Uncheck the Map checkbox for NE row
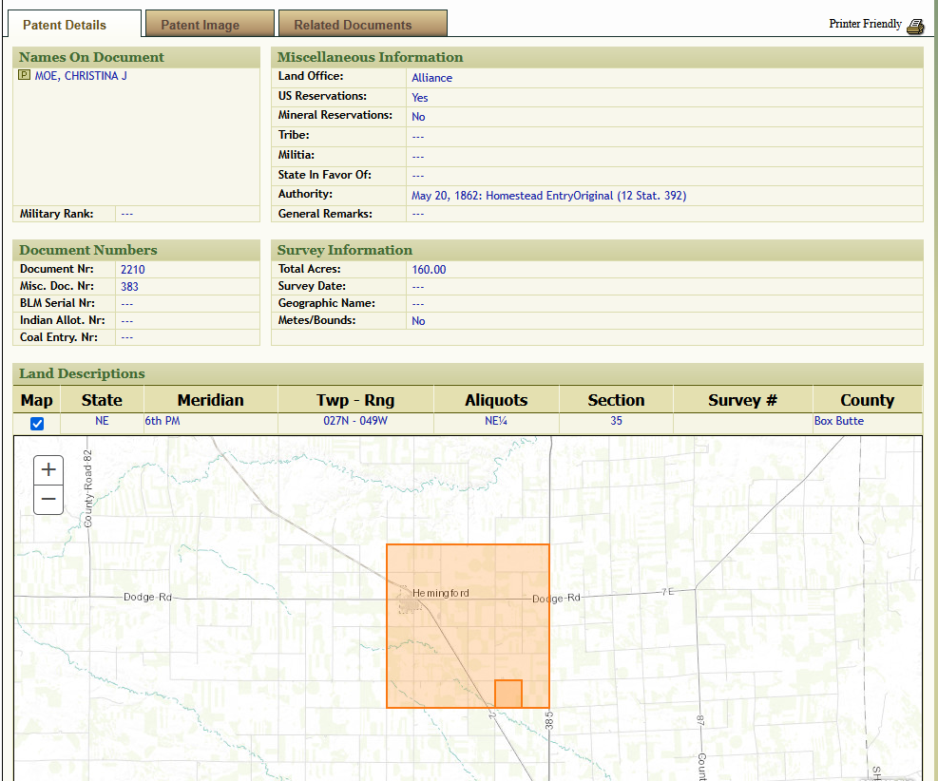938x781 pixels. (x=37, y=424)
